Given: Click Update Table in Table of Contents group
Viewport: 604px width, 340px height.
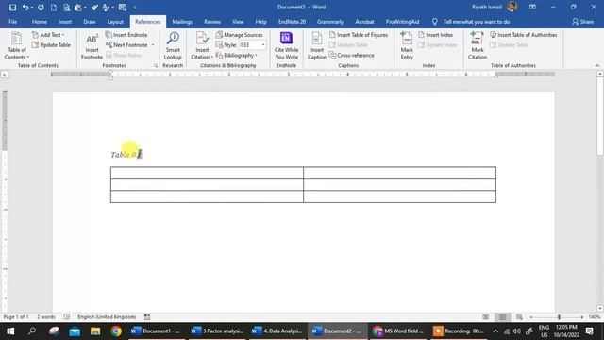Looking at the screenshot, I should (51, 45).
